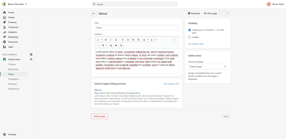Open Edit website SEO link
This screenshot has width=286, height=139.
[171, 84]
